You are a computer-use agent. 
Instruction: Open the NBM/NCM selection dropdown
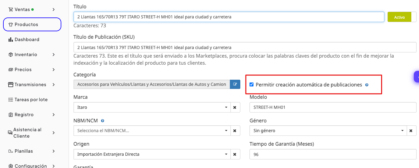[x=152, y=131]
